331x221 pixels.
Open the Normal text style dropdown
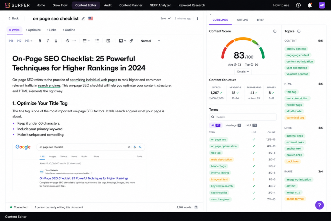pyautogui.click(x=150, y=41)
